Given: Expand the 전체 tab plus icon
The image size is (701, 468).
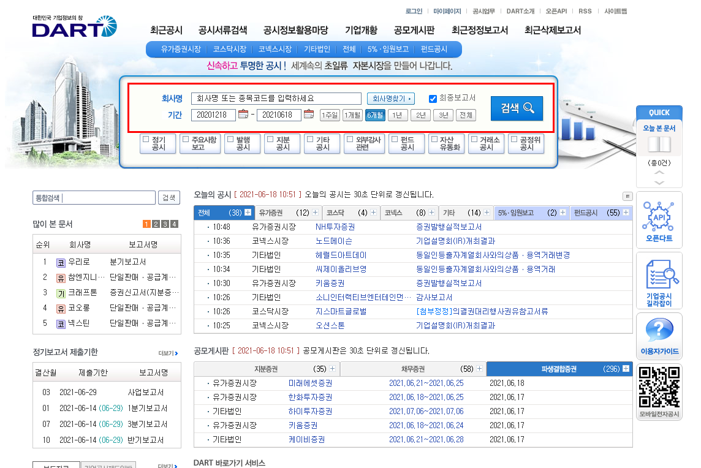Looking at the screenshot, I should pos(248,213).
